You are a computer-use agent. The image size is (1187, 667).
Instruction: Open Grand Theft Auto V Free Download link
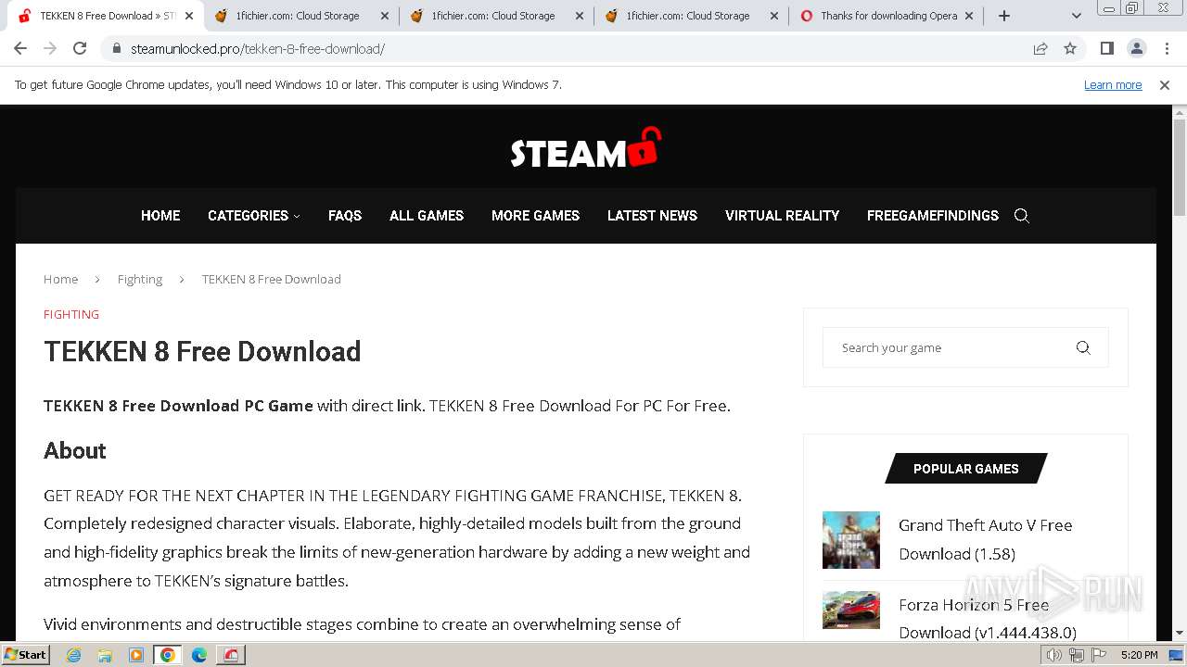[986, 539]
